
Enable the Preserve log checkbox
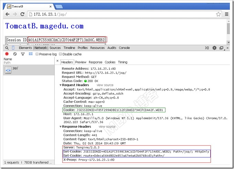tap(37, 54)
